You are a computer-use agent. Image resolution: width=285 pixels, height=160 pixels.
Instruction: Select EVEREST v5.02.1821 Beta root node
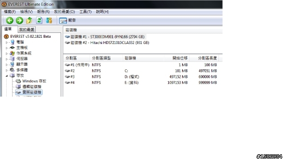tap(30, 36)
